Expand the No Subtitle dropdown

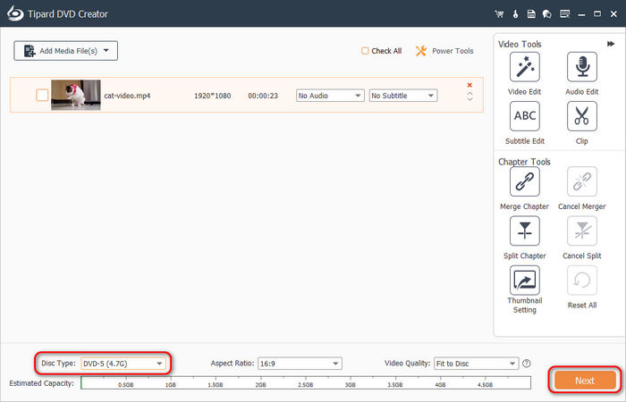pyautogui.click(x=402, y=96)
